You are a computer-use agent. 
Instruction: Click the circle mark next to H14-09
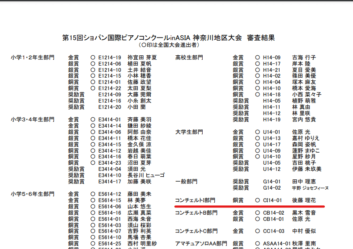click(x=258, y=58)
